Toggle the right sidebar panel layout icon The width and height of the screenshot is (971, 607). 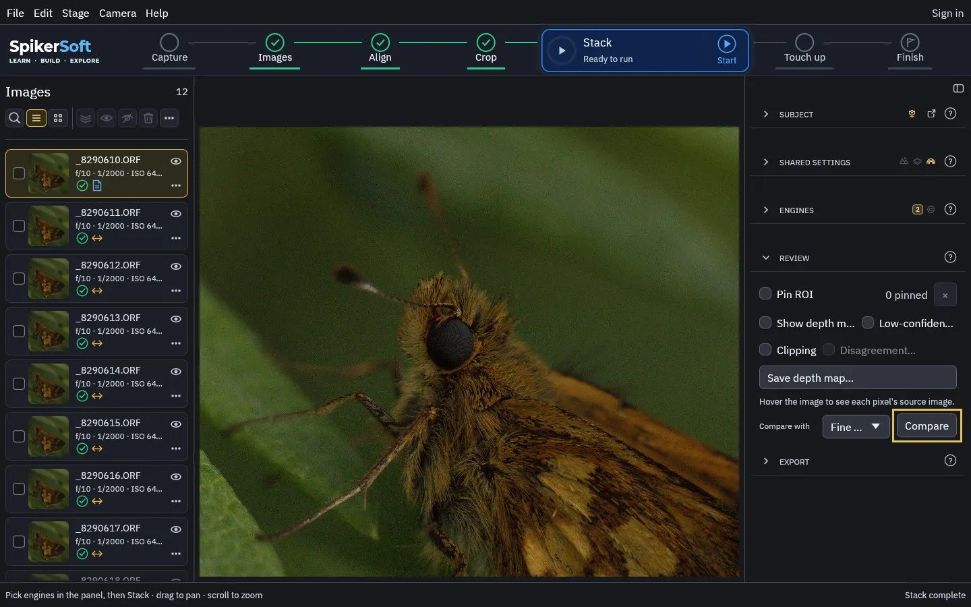point(958,88)
